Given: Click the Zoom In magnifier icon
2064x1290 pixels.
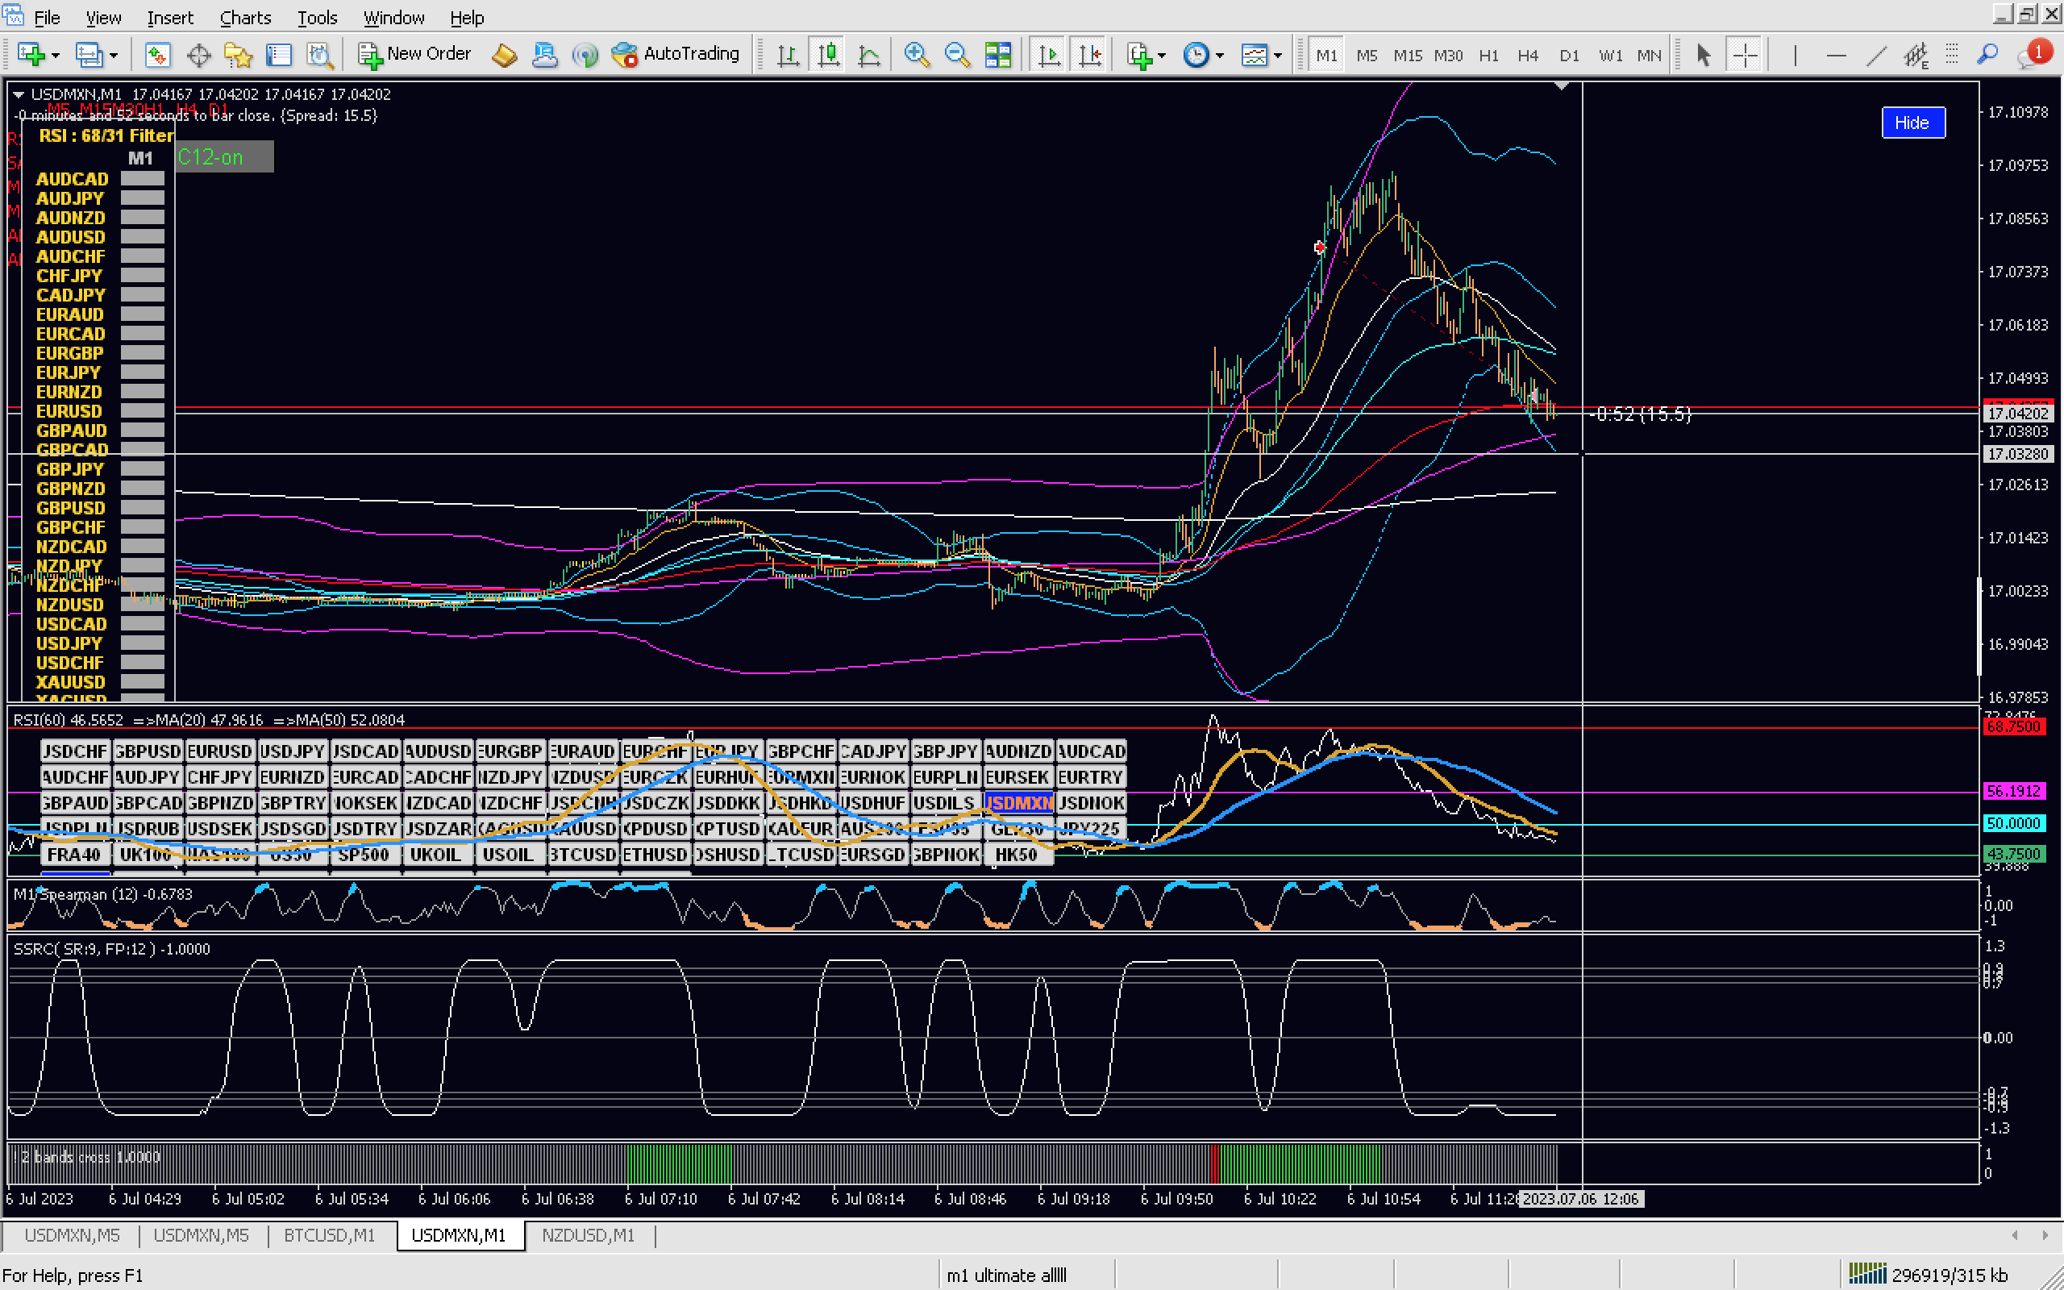Looking at the screenshot, I should coord(916,56).
